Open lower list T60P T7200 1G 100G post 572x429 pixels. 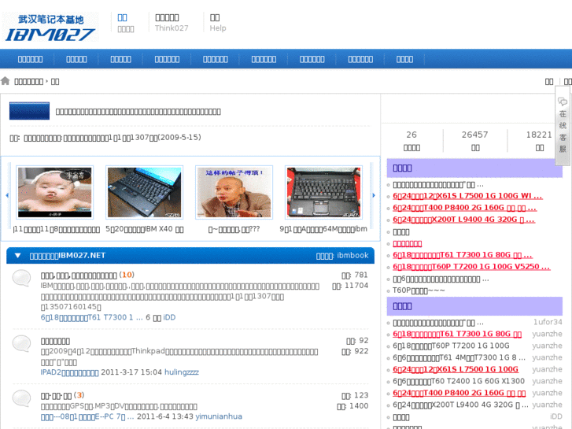pyautogui.click(x=451, y=346)
